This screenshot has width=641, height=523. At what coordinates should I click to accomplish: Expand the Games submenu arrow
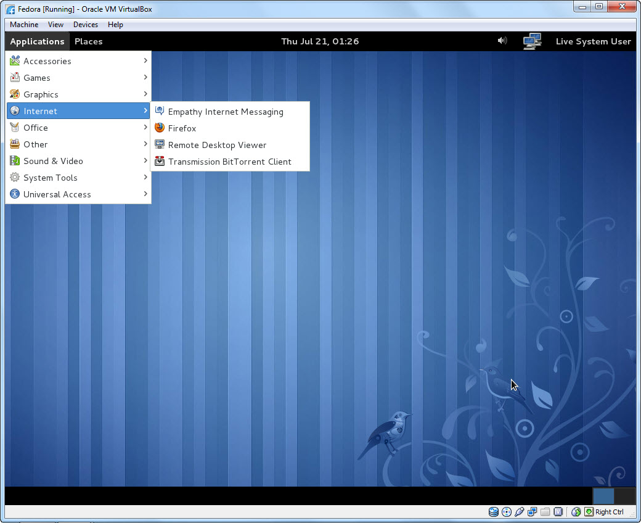coord(145,77)
